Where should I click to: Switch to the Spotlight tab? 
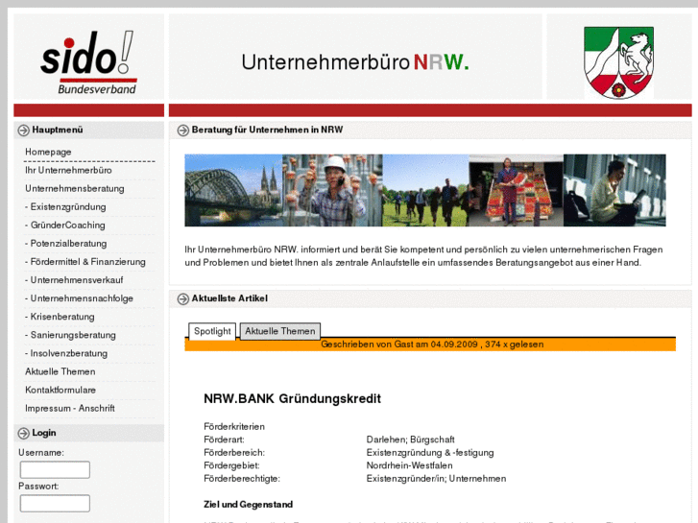(212, 331)
